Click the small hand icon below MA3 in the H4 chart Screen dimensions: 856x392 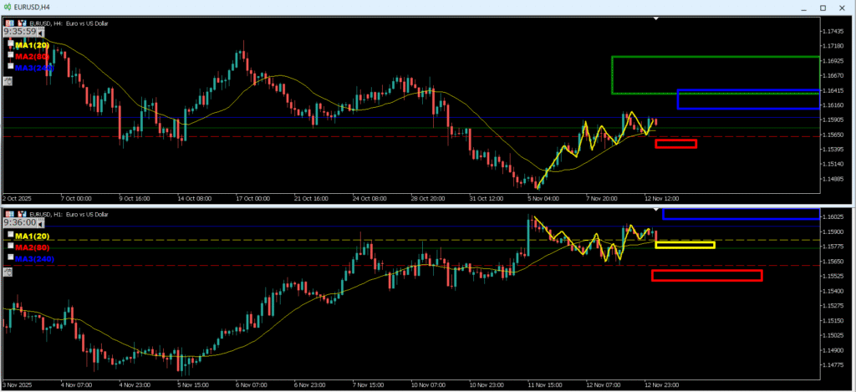click(8, 80)
